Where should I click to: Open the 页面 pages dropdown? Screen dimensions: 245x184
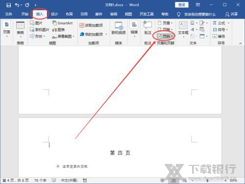pyautogui.click(x=7, y=29)
